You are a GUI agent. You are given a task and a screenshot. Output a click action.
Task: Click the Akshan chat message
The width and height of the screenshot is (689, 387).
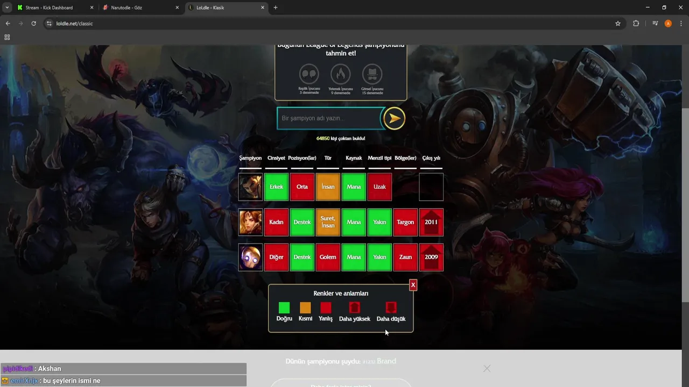[x=123, y=369]
